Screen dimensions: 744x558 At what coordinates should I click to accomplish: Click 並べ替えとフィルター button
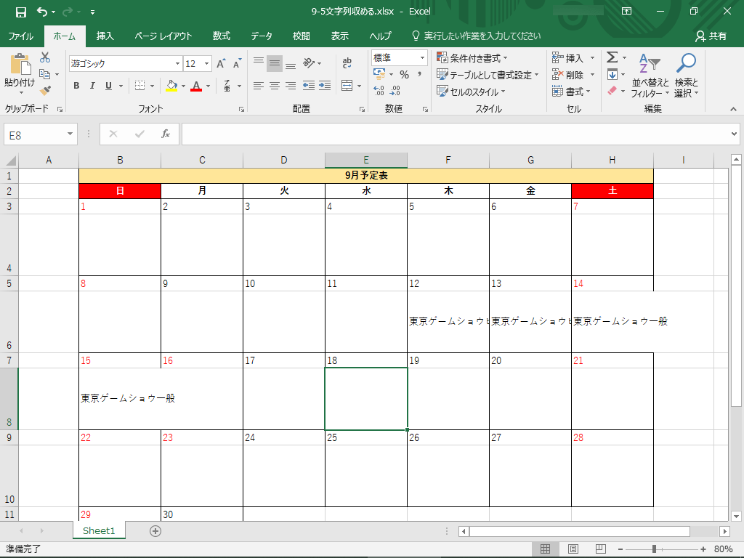[x=650, y=76]
